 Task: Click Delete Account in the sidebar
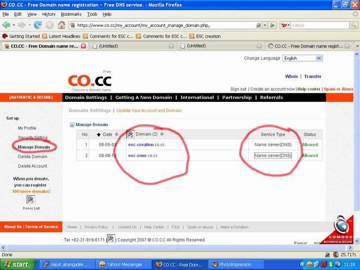pos(33,166)
